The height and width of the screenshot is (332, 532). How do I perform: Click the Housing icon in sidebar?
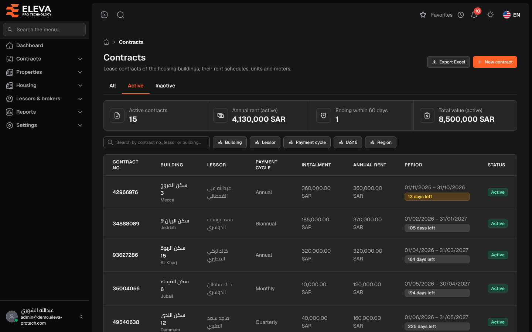click(10, 86)
